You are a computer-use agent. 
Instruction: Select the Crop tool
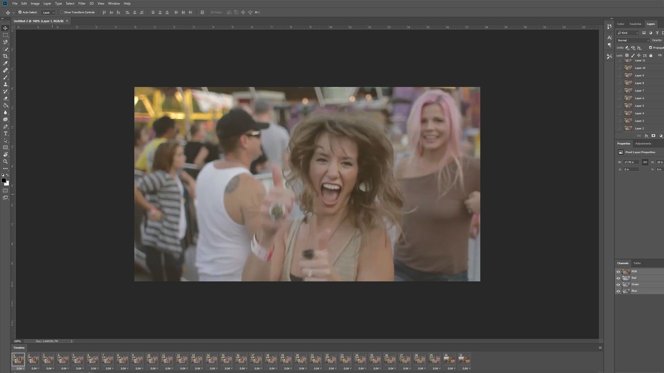coord(5,56)
